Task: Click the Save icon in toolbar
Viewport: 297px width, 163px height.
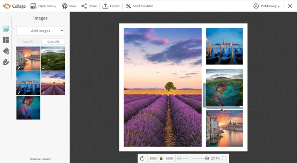Action: (x=65, y=6)
